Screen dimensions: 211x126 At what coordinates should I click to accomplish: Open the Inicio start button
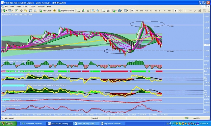[8, 123]
